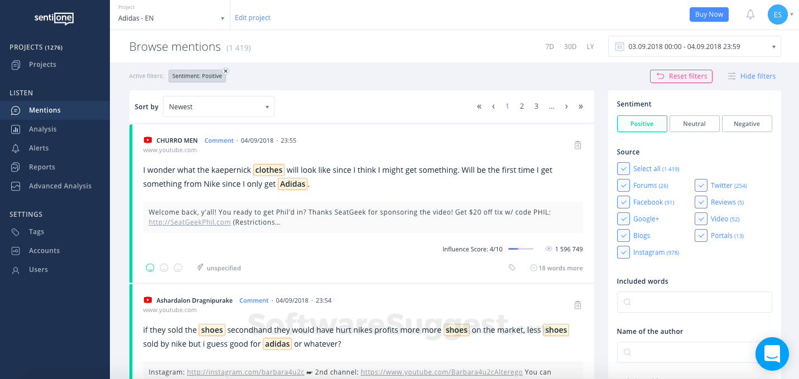
Task: Click the tag icon on the first mention
Action: click(x=512, y=268)
